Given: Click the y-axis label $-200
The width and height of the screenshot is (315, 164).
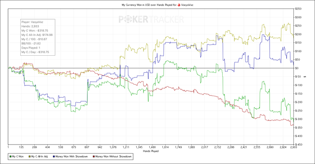Looking at the screenshot, I should (x=299, y=102).
